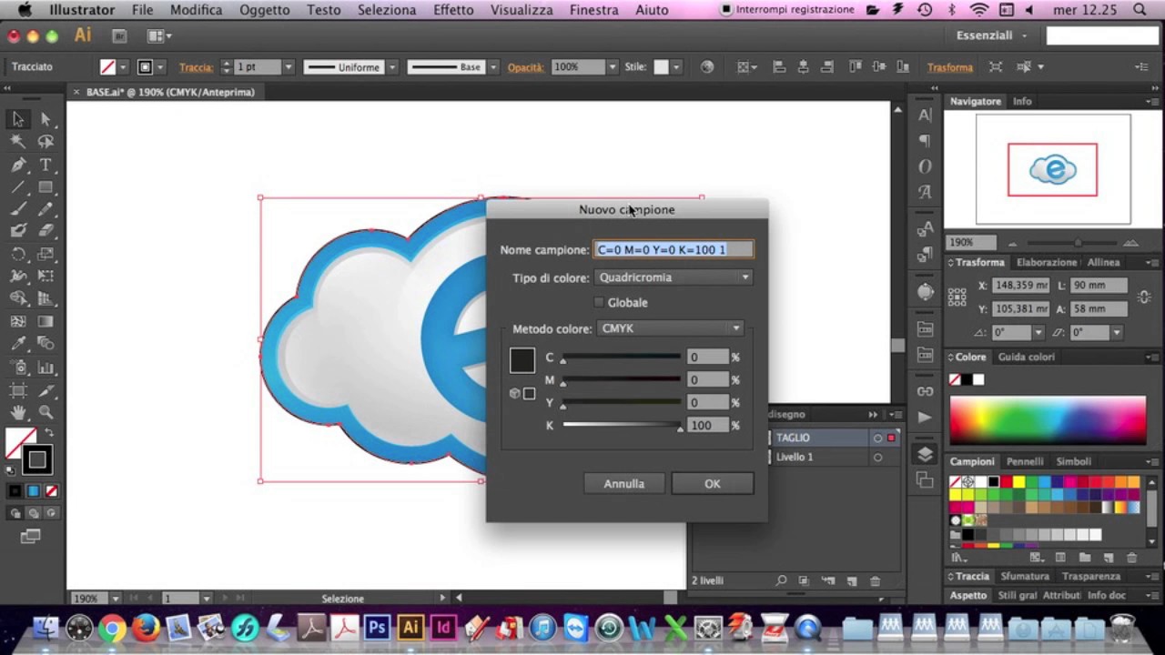
Task: Select the Type (T) tool
Action: (x=46, y=165)
